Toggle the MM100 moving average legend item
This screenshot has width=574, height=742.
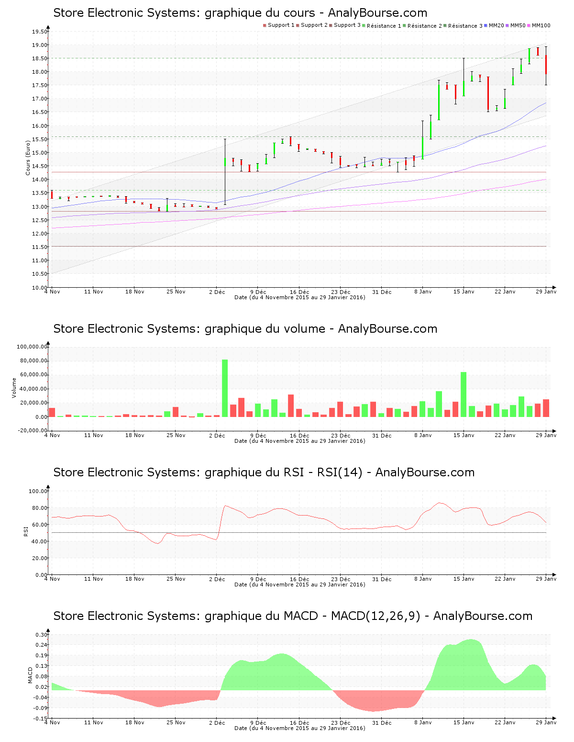tap(541, 25)
